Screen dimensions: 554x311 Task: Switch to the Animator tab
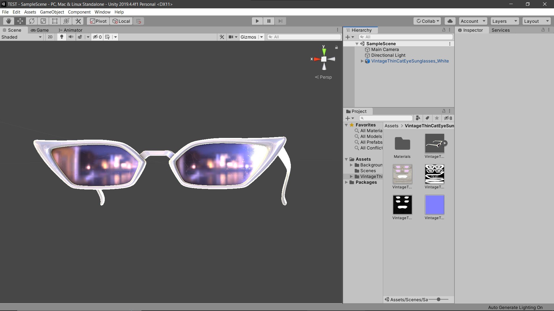point(70,30)
